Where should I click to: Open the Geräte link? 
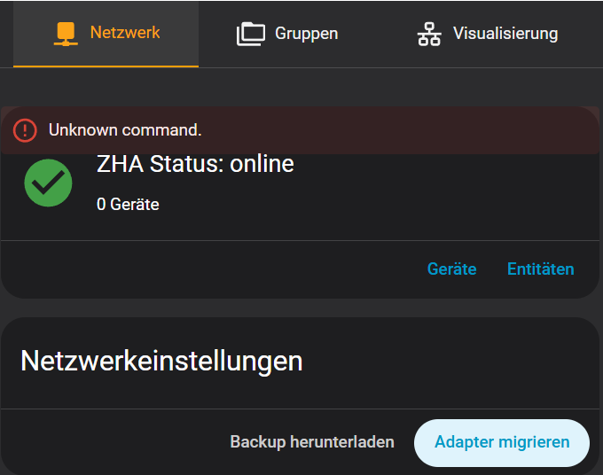click(x=451, y=269)
